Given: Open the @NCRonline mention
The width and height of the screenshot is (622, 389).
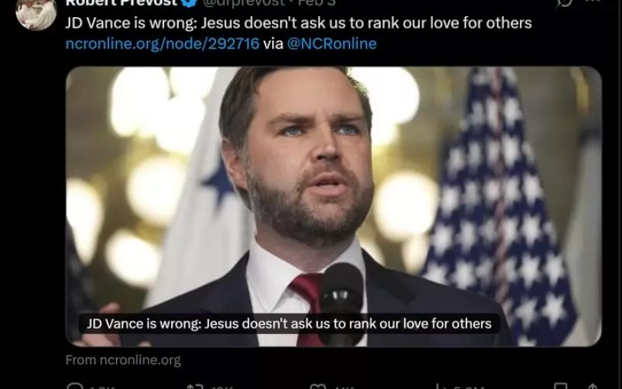Looking at the screenshot, I should 332,44.
